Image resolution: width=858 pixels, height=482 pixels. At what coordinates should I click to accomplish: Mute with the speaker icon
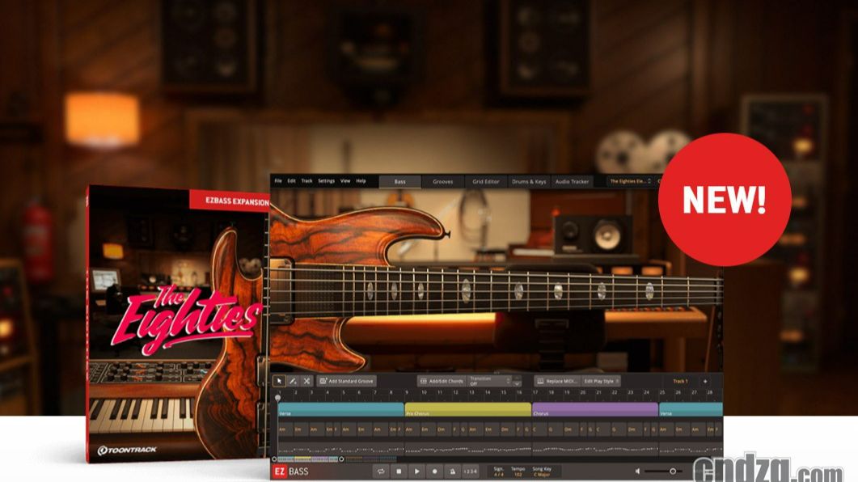(637, 471)
